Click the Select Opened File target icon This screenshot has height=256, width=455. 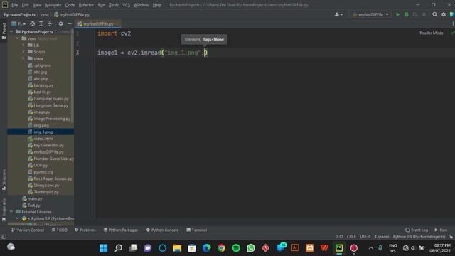click(x=33, y=23)
